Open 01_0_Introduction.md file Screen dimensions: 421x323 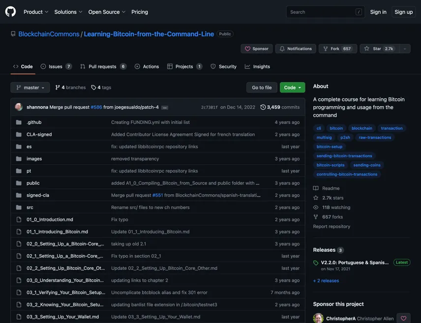50,219
